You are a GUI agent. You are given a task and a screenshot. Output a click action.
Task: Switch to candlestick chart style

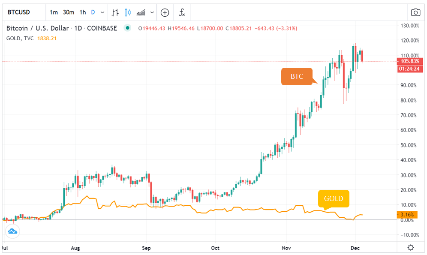click(127, 12)
